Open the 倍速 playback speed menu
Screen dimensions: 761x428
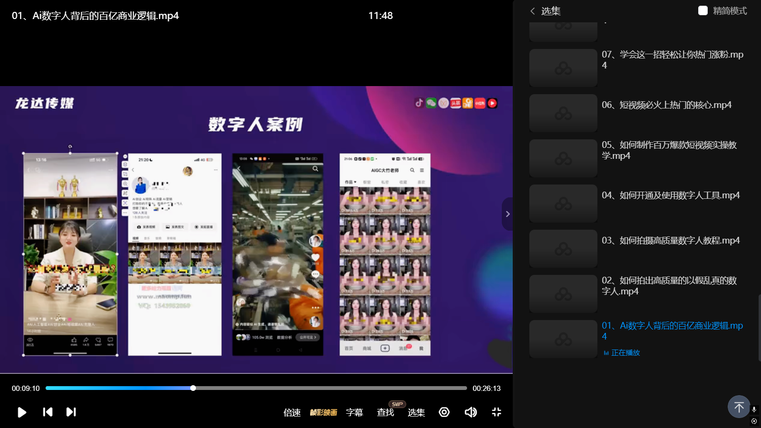click(292, 412)
